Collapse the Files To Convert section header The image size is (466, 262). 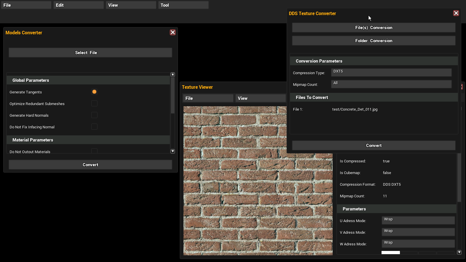click(x=374, y=97)
